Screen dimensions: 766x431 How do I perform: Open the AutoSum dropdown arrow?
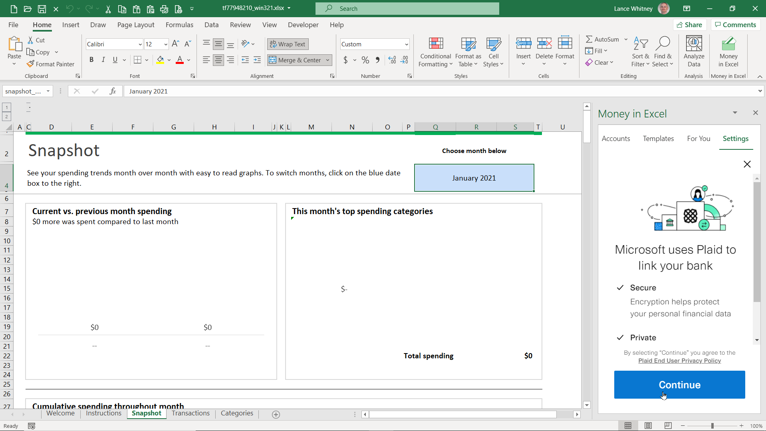click(x=626, y=39)
